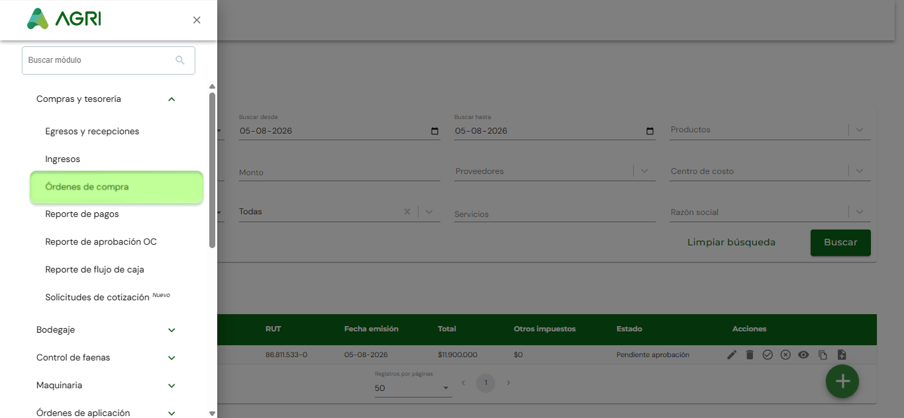Click the sidebar scrollbar thumb
Image resolution: width=904 pixels, height=418 pixels.
pos(212,170)
